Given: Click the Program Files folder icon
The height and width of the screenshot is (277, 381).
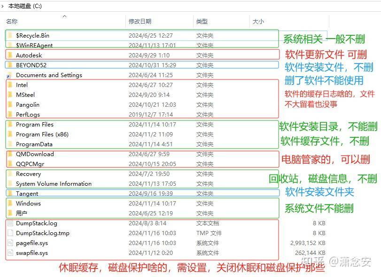Looking at the screenshot, I should (x=10, y=124).
